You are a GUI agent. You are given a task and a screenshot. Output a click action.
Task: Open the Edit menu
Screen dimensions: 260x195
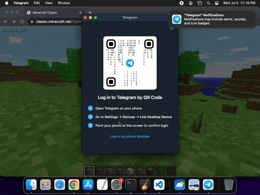[37, 3]
